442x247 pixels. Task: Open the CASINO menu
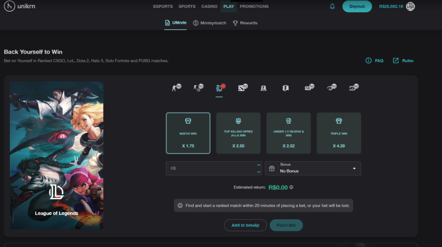coord(209,6)
